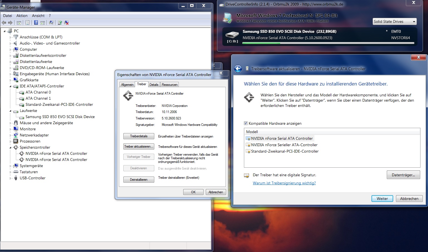This screenshot has height=252, width=428.
Task: Click the USB-Controller plug icon
Action: pos(16,178)
